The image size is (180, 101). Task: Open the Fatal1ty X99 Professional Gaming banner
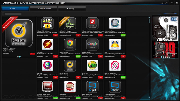[x=165, y=49]
